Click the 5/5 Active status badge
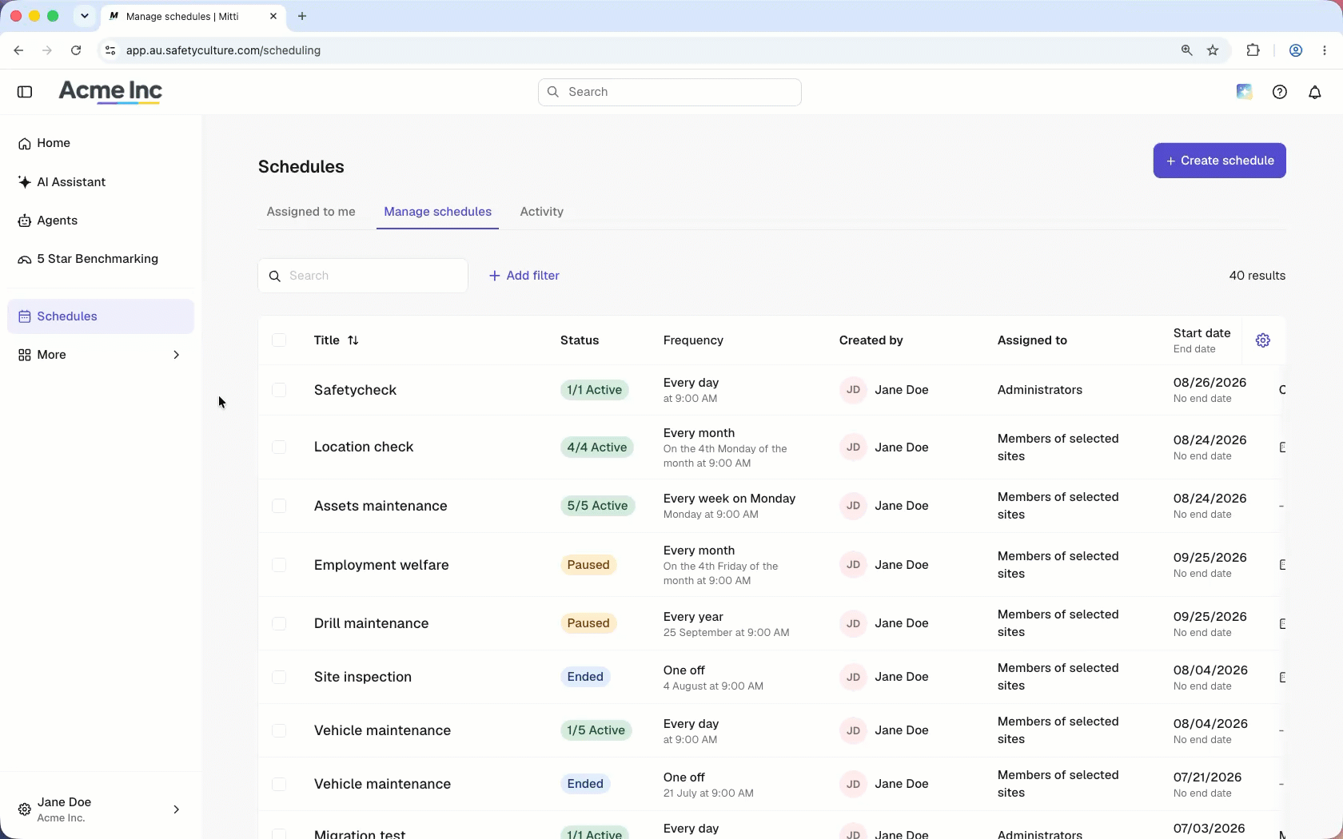The width and height of the screenshot is (1343, 839). pos(598,506)
